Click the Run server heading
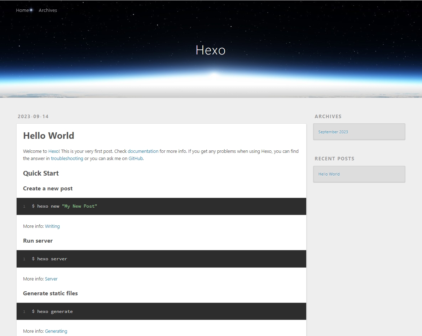This screenshot has width=422, height=336. tap(38, 241)
